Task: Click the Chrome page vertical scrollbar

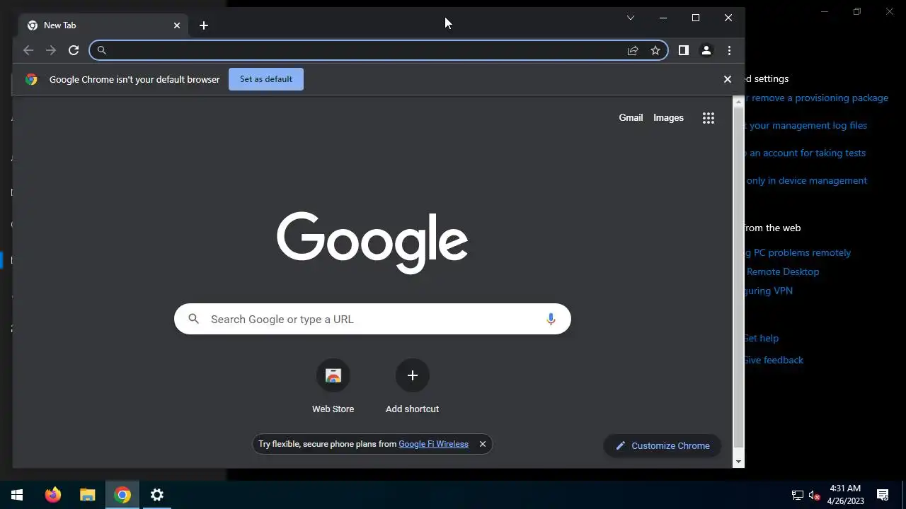Action: (739, 277)
